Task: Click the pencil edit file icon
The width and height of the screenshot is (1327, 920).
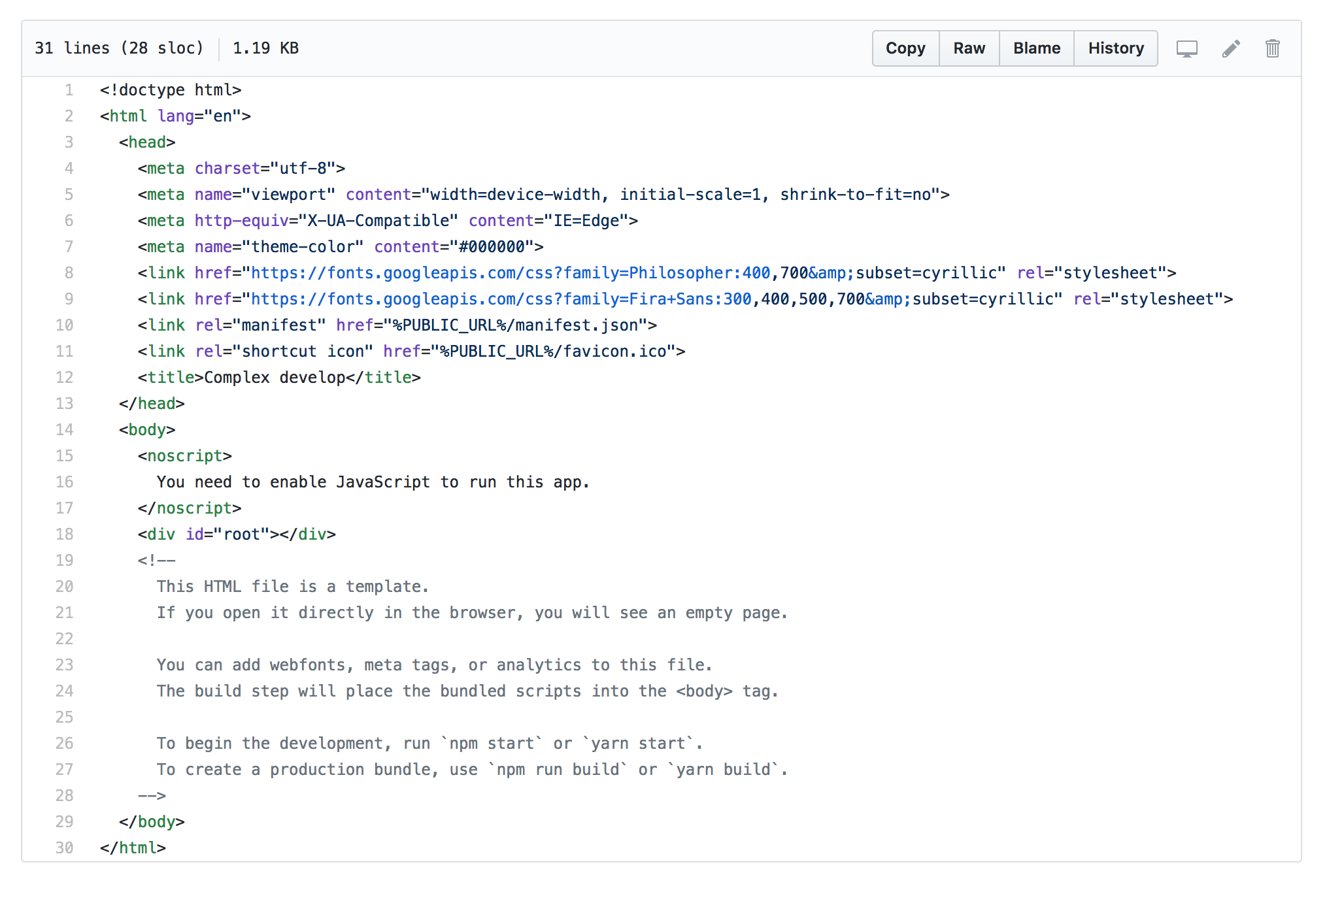Action: coord(1231,48)
